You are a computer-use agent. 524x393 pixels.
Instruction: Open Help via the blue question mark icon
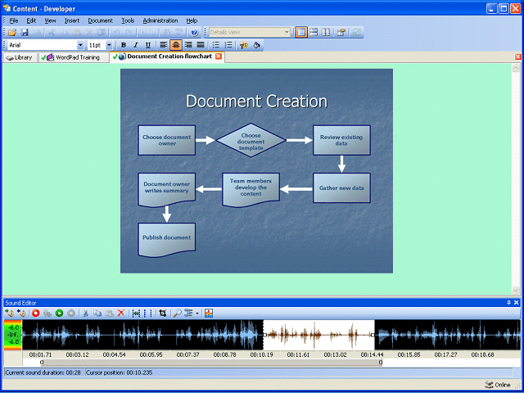[x=195, y=33]
